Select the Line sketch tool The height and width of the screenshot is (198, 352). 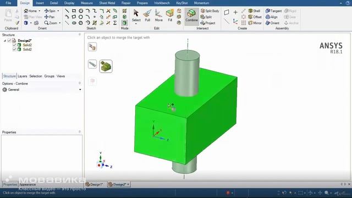(x=67, y=11)
